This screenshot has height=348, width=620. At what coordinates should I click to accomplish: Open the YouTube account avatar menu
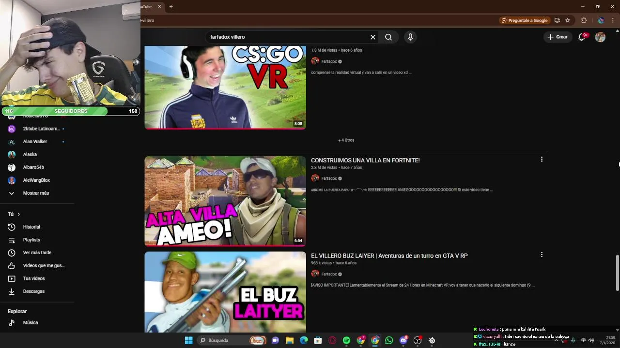tap(600, 37)
